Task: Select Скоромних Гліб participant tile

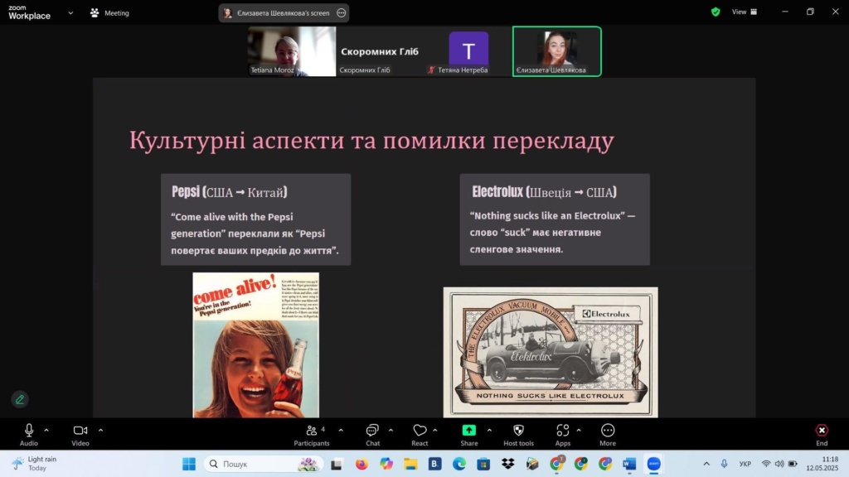Action: [380, 51]
